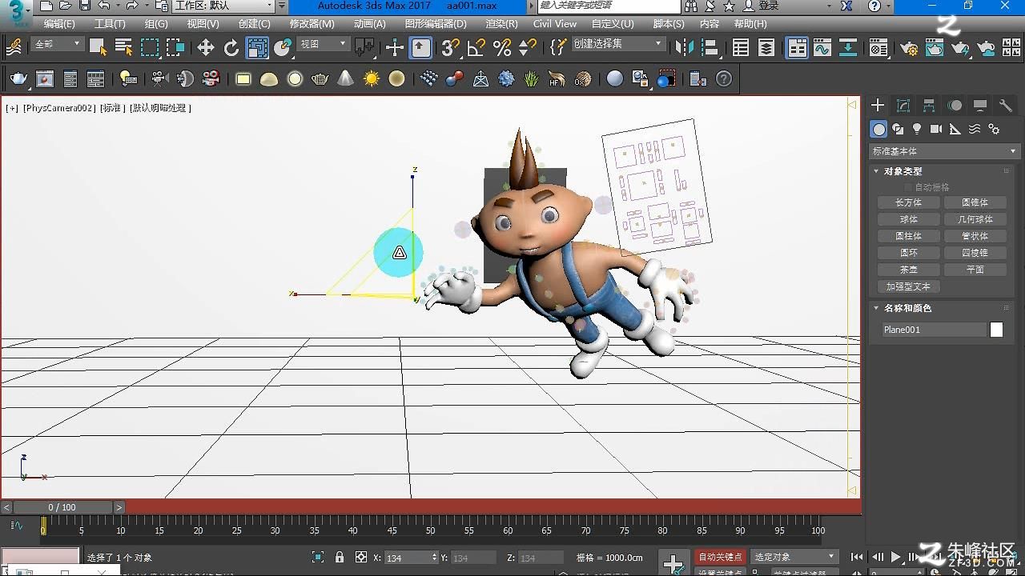Screen dimensions: 1025x576
Task: Open the 脚本(S) menu
Action: [x=669, y=24]
